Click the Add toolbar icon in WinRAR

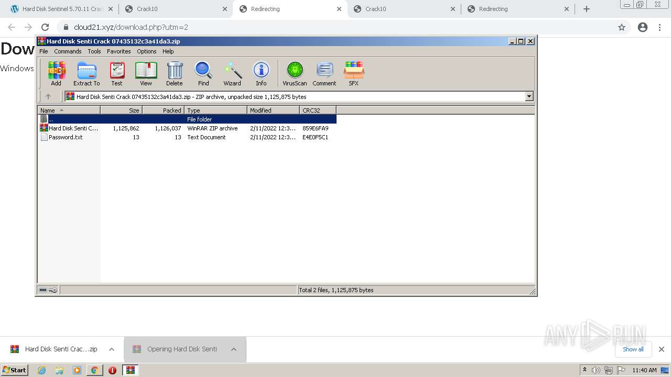pyautogui.click(x=56, y=73)
